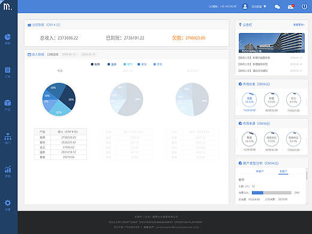Select the 9.72% ring in market classification
The width and height of the screenshot is (312, 234).
pos(271,100)
